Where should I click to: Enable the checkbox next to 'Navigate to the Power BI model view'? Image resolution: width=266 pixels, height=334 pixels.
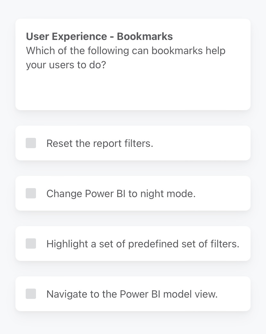31,294
